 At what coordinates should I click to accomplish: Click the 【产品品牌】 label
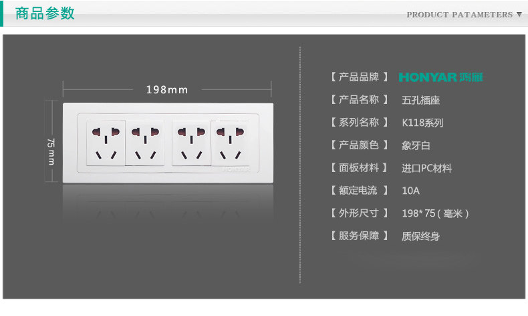(359, 77)
